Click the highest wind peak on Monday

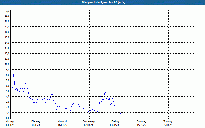click(x=14, y=72)
